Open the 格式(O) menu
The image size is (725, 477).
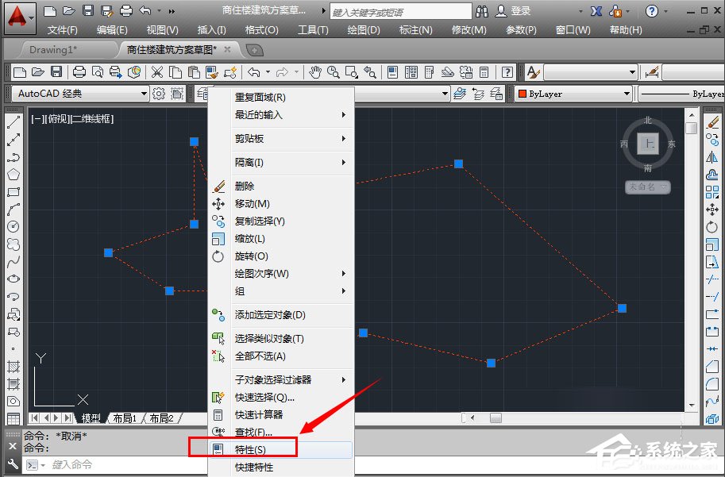[261, 30]
